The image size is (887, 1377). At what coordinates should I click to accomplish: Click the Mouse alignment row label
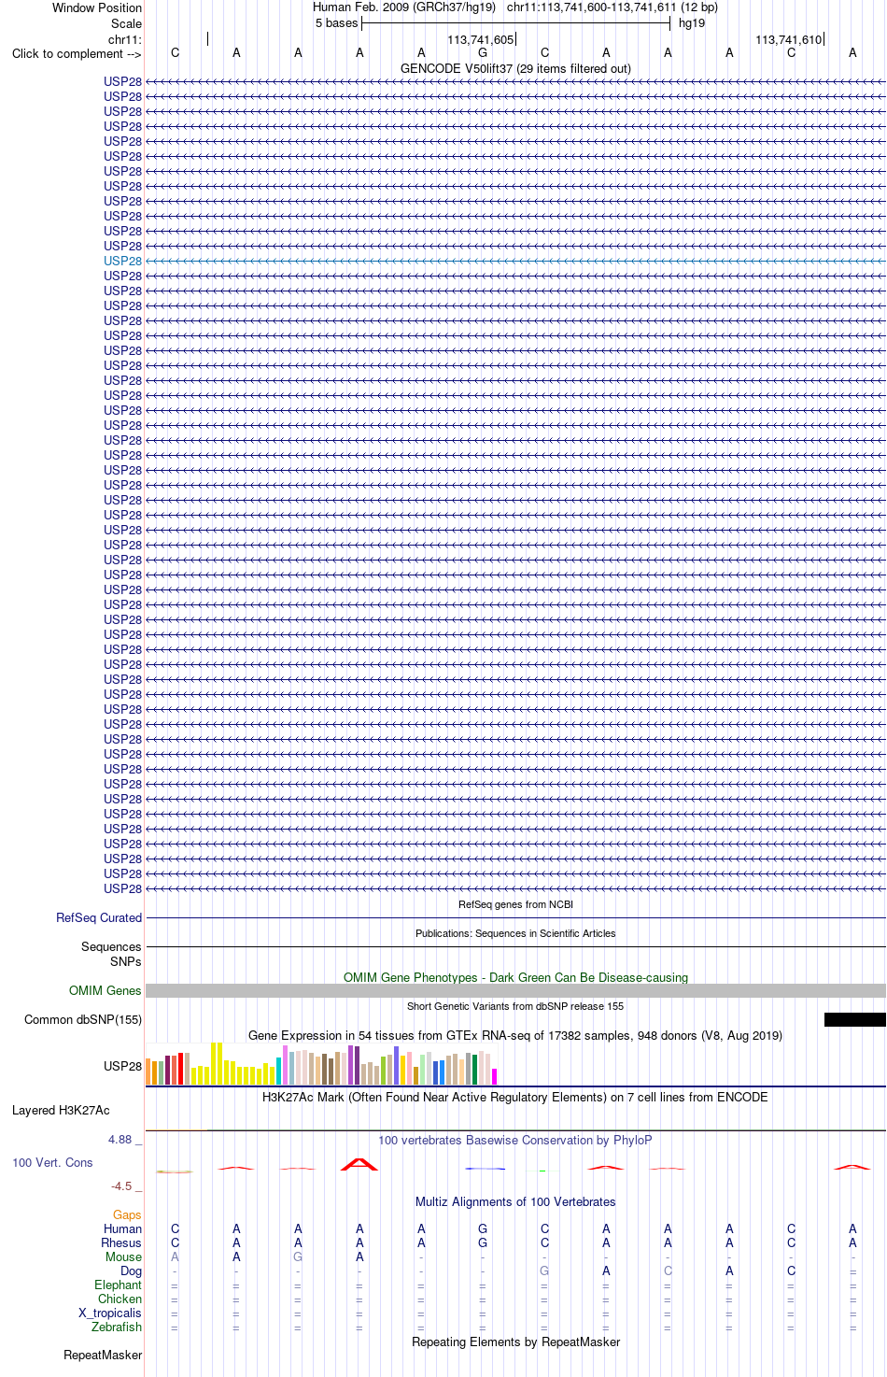click(123, 1256)
